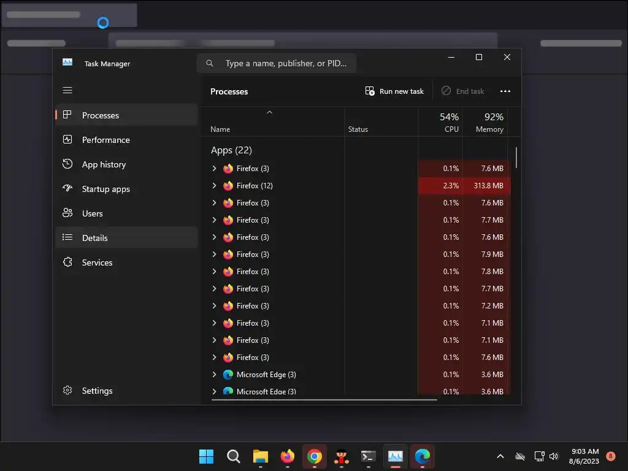Switch to Microsoft Edge on the taskbar

coord(422,456)
